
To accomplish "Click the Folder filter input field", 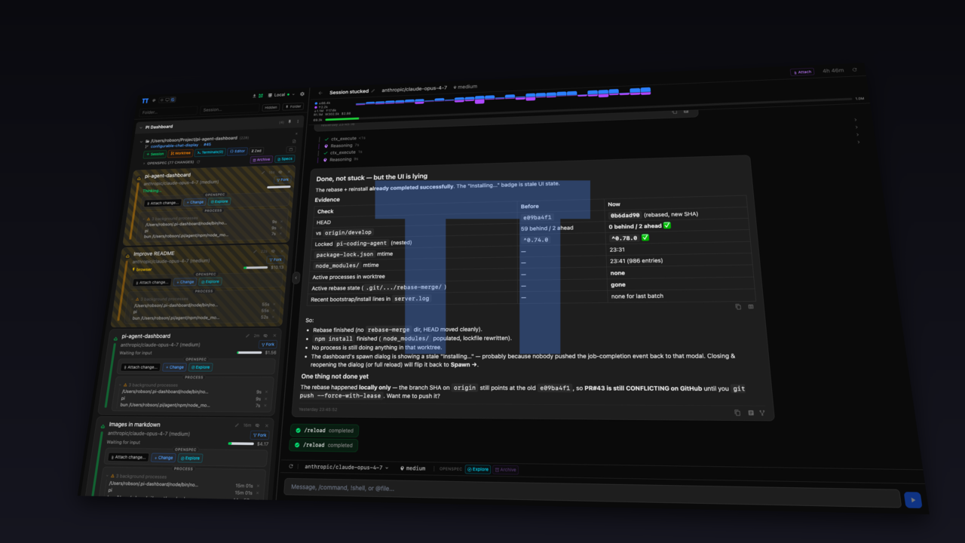I will point(168,112).
